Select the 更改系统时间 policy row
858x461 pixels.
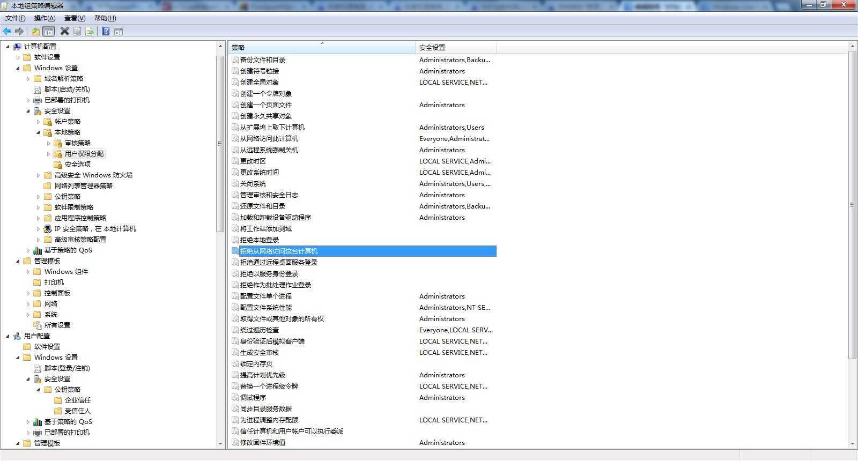(x=364, y=172)
